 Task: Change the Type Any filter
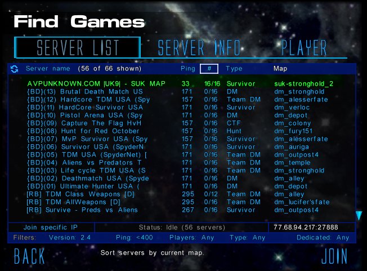[248, 238]
